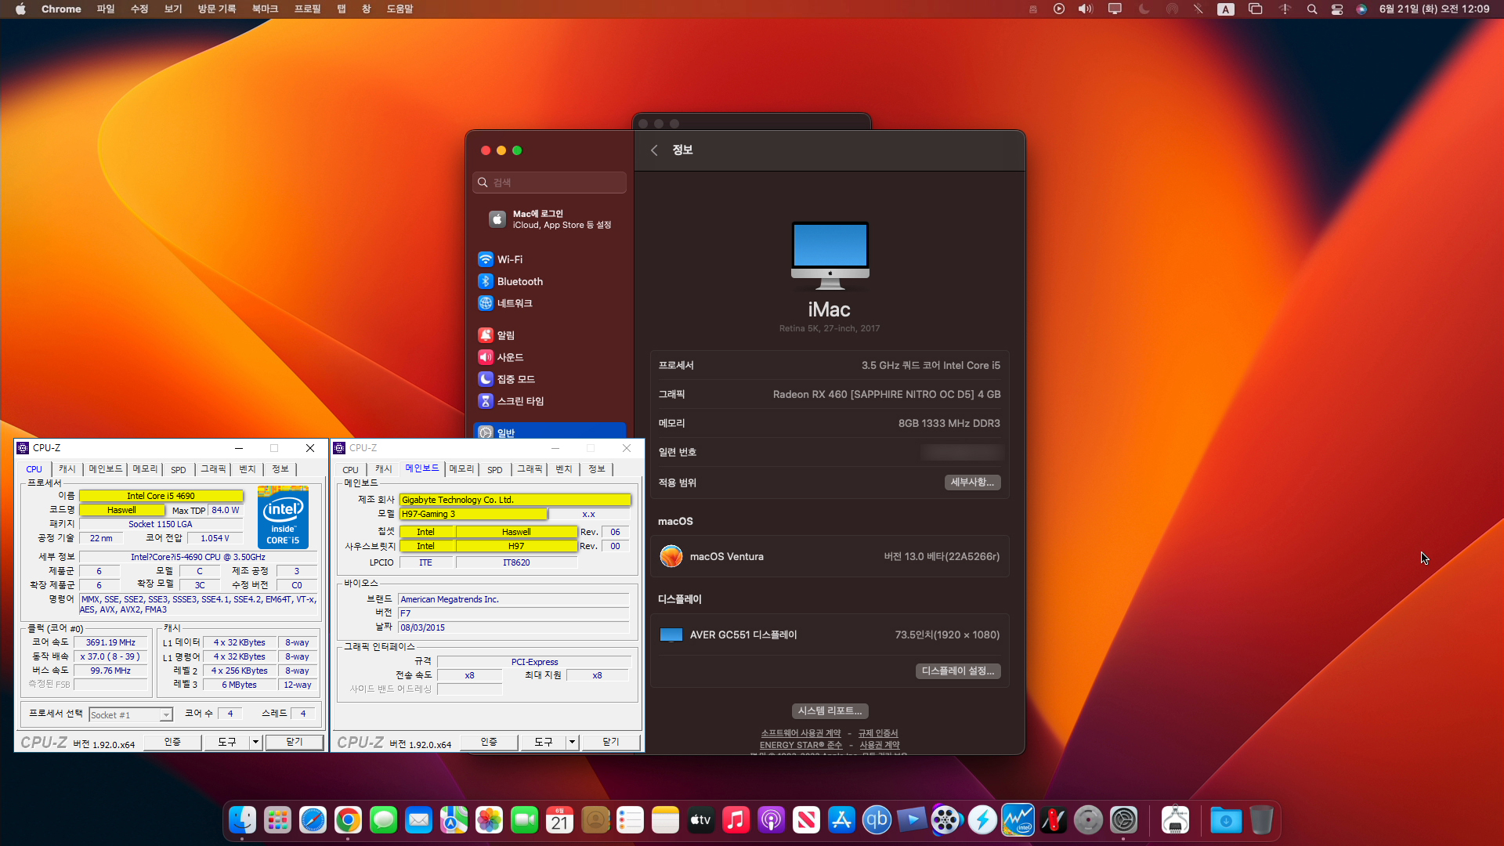Open Control Center in menu bar
Viewport: 1504px width, 846px height.
(x=1337, y=9)
